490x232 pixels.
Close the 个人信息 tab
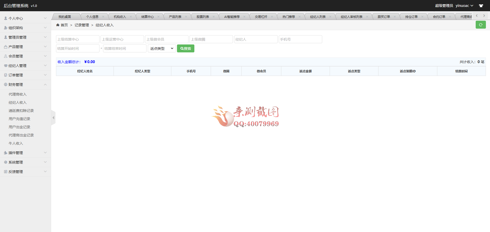[103, 17]
